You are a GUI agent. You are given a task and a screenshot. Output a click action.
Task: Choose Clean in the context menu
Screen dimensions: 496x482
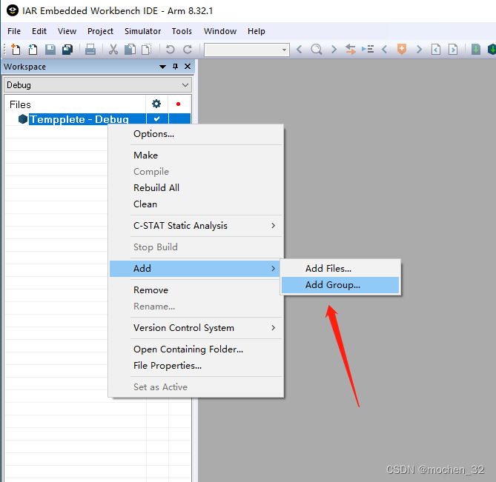pyautogui.click(x=195, y=204)
